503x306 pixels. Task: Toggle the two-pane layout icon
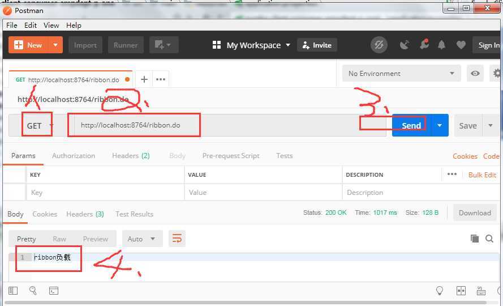coord(461,291)
